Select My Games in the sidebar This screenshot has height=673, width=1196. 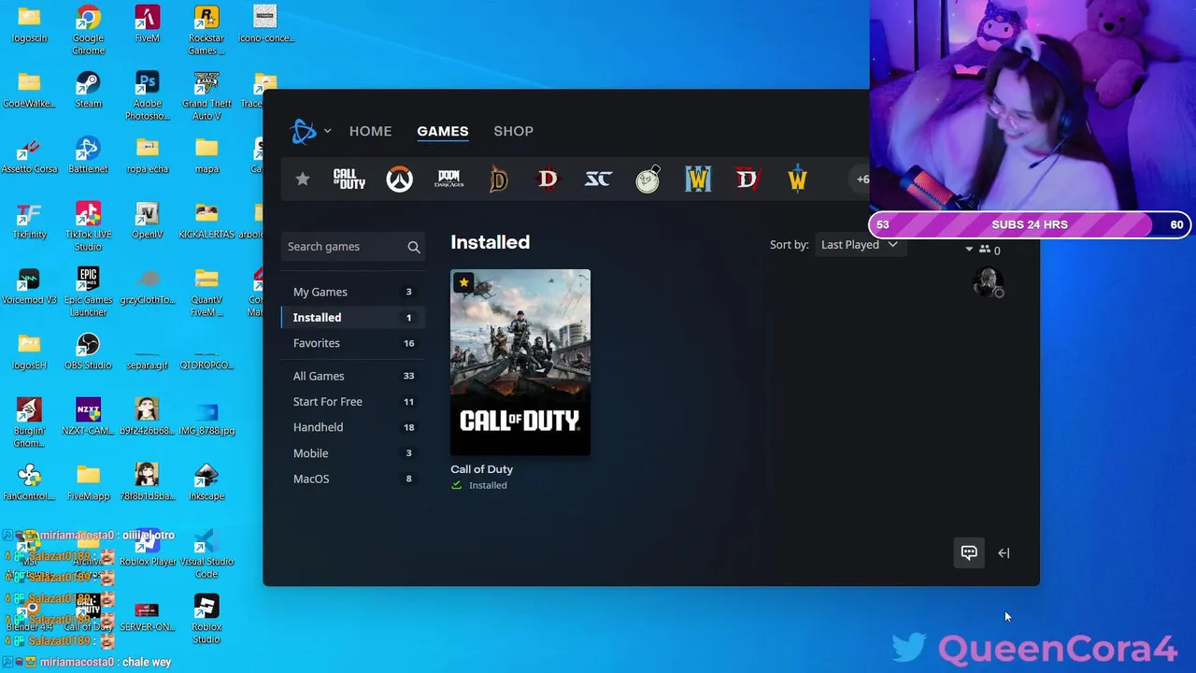pyautogui.click(x=353, y=292)
